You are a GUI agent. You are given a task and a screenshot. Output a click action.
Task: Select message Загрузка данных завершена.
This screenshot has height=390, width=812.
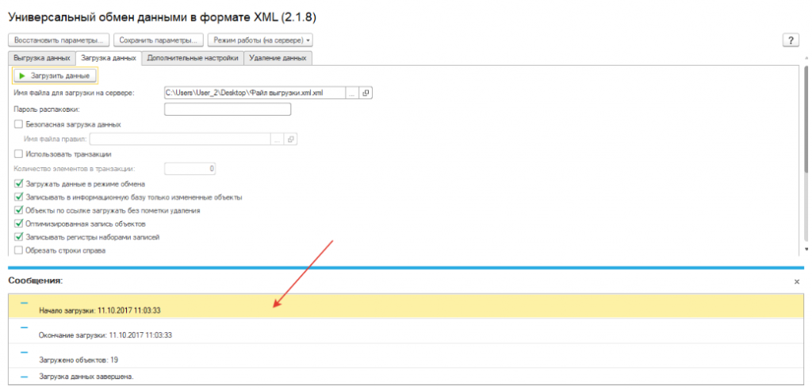406,376
